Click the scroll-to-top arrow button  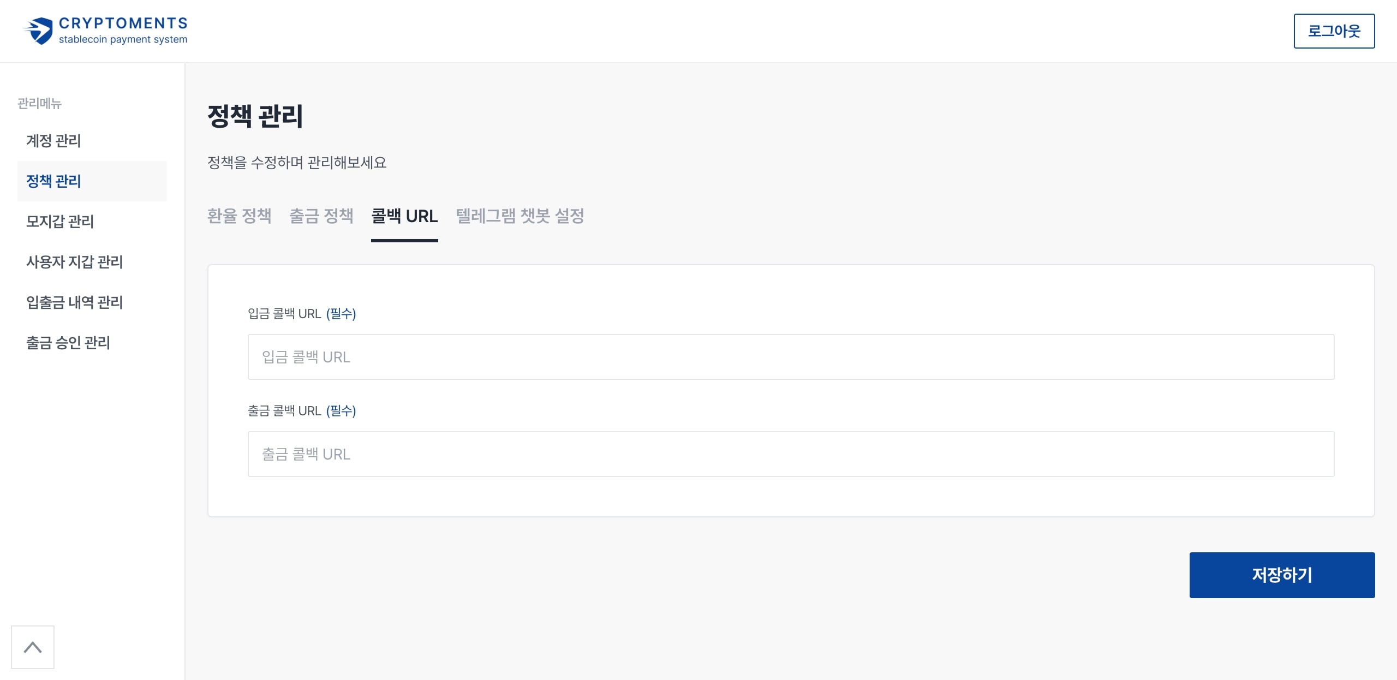click(x=33, y=647)
